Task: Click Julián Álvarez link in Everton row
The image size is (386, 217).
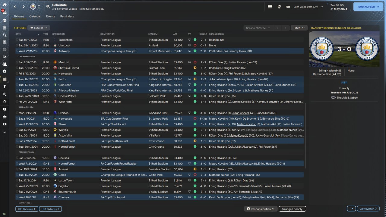Action: [241, 113]
